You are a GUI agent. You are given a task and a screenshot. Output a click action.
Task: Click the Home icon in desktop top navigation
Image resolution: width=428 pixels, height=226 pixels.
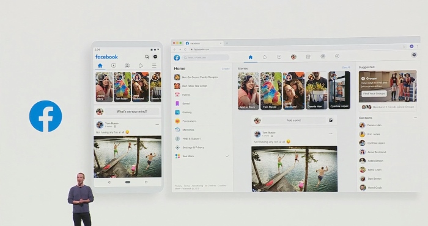[x=250, y=57]
